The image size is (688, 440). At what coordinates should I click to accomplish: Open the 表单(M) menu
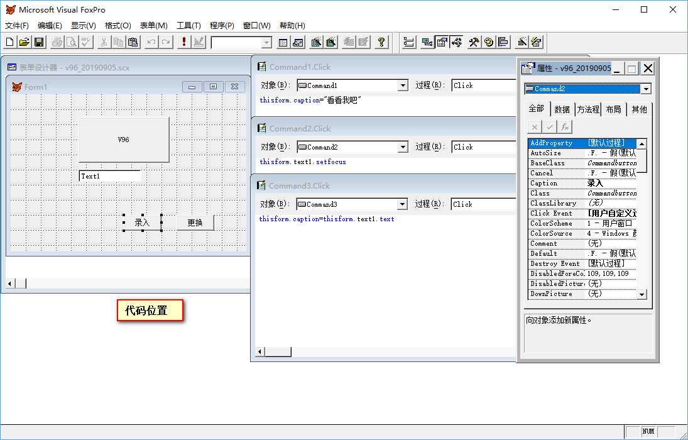(153, 26)
